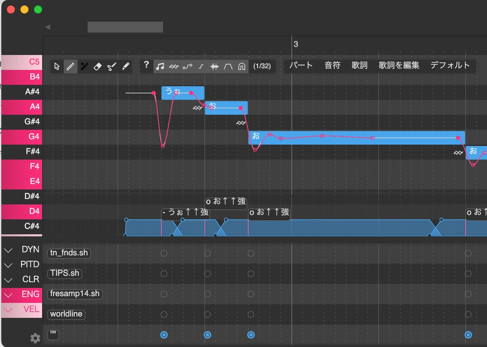
Task: Open the (1/32) snap division dropdown
Action: tap(262, 66)
